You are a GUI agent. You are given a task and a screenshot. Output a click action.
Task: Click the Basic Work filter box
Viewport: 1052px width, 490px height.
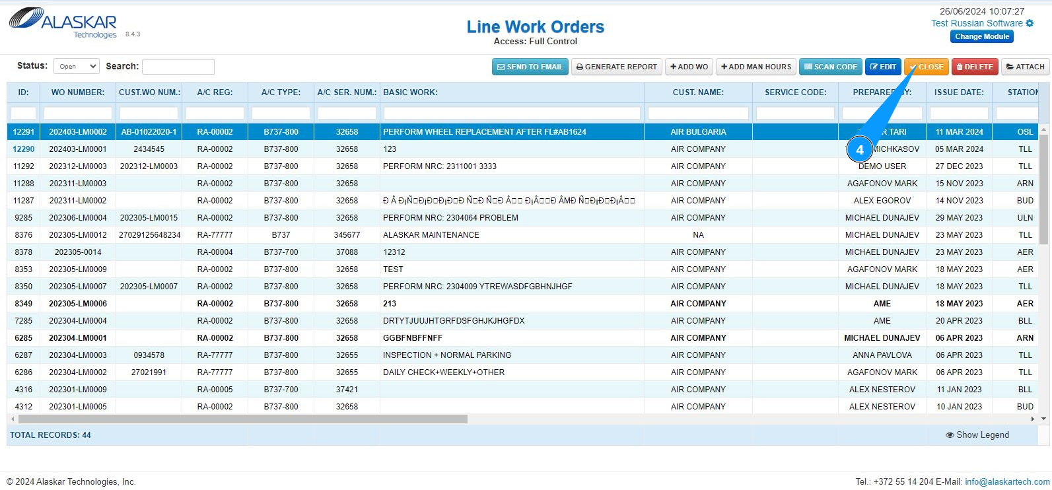pyautogui.click(x=512, y=113)
